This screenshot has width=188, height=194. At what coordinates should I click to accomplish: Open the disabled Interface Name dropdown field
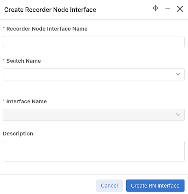(x=94, y=115)
